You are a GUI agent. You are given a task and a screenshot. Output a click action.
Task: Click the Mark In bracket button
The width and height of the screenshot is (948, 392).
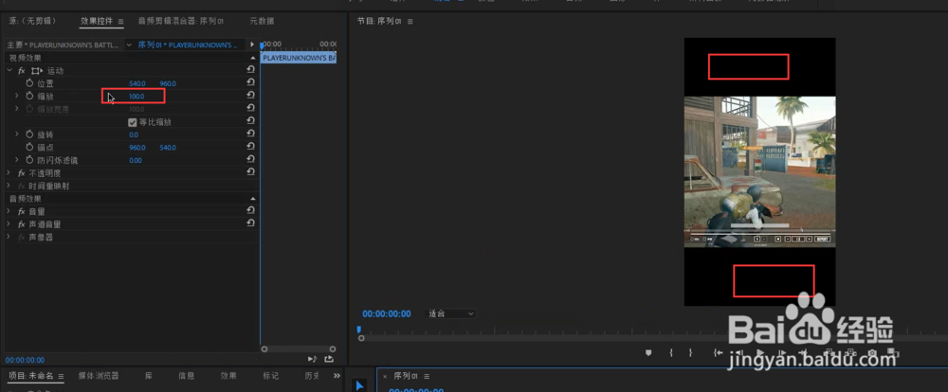tap(672, 353)
